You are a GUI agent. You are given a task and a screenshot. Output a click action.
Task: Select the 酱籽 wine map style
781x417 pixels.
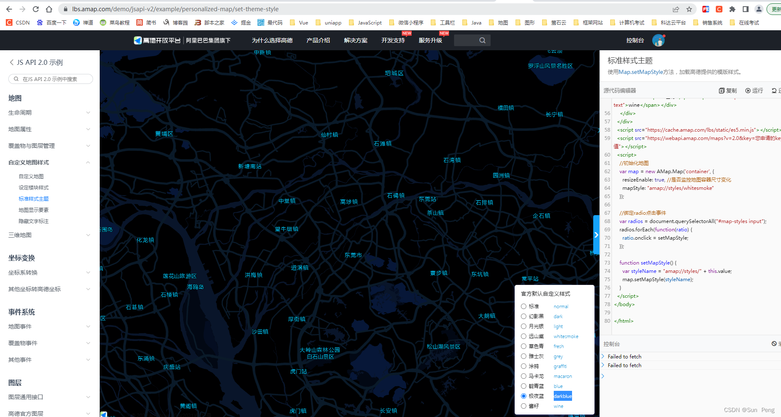523,406
